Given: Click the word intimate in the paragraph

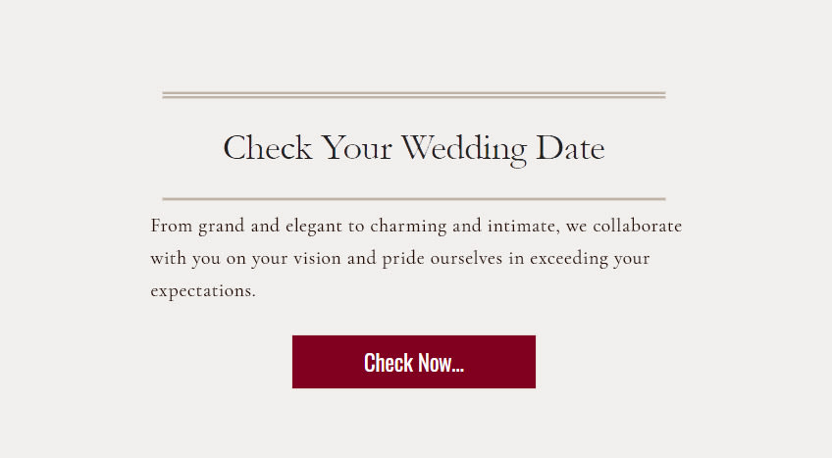Looking at the screenshot, I should pos(522,227).
